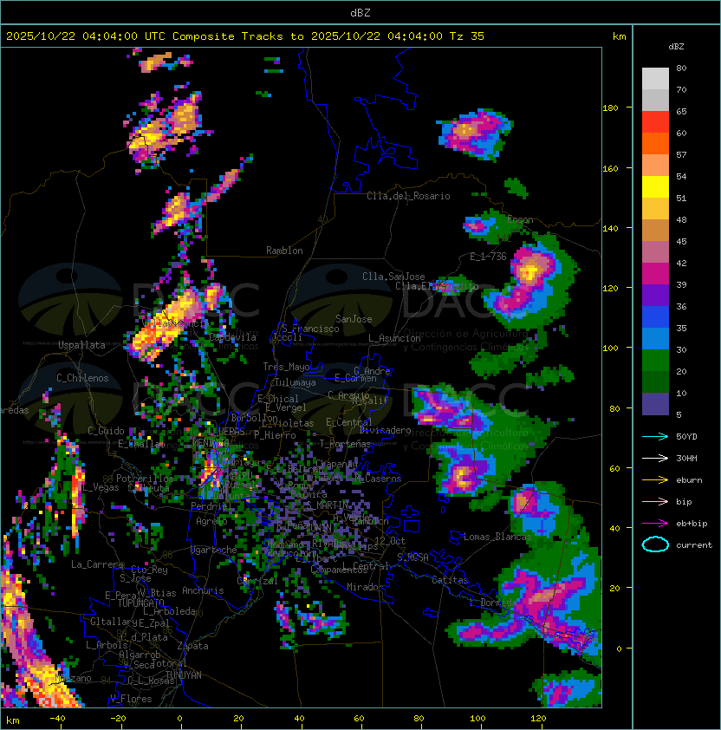Click the Zapata place label
721x730 pixels.
click(x=192, y=646)
